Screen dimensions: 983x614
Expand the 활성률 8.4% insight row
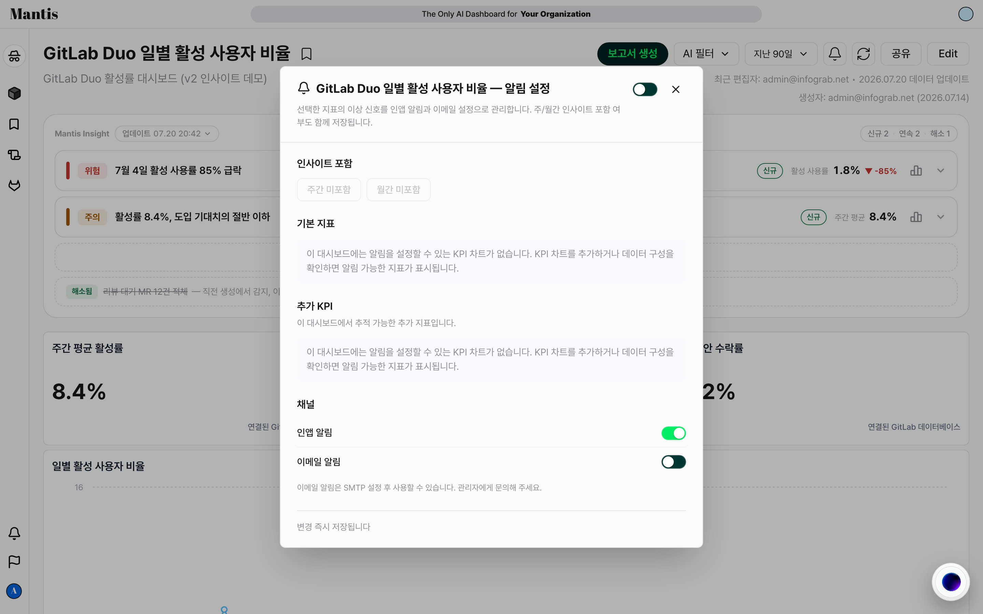940,217
